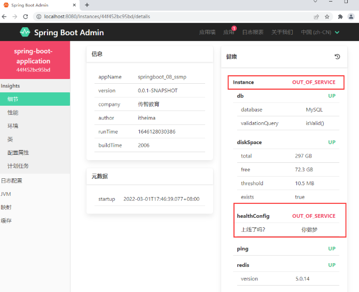This screenshot has width=359, height=292.
Task: Click the validationQuery value isValid()
Action: 315,123
